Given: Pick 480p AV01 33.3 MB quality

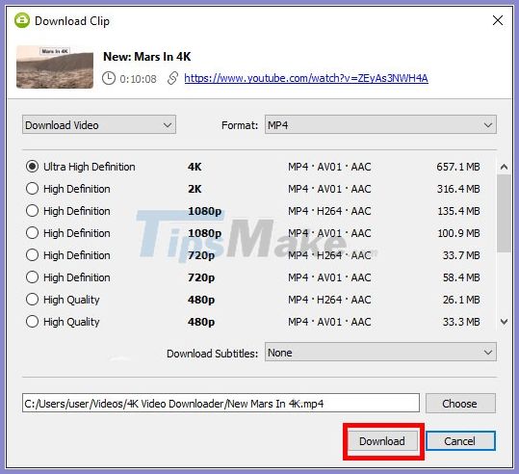Looking at the screenshot, I should (32, 322).
